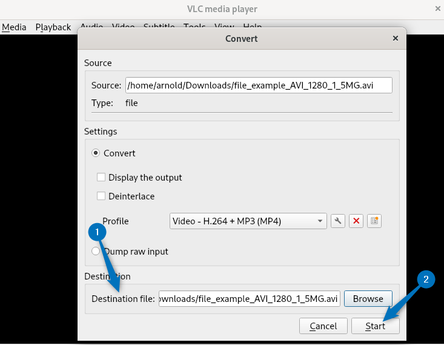Close the VLC media player window
This screenshot has height=345, width=444.
pos(438,8)
